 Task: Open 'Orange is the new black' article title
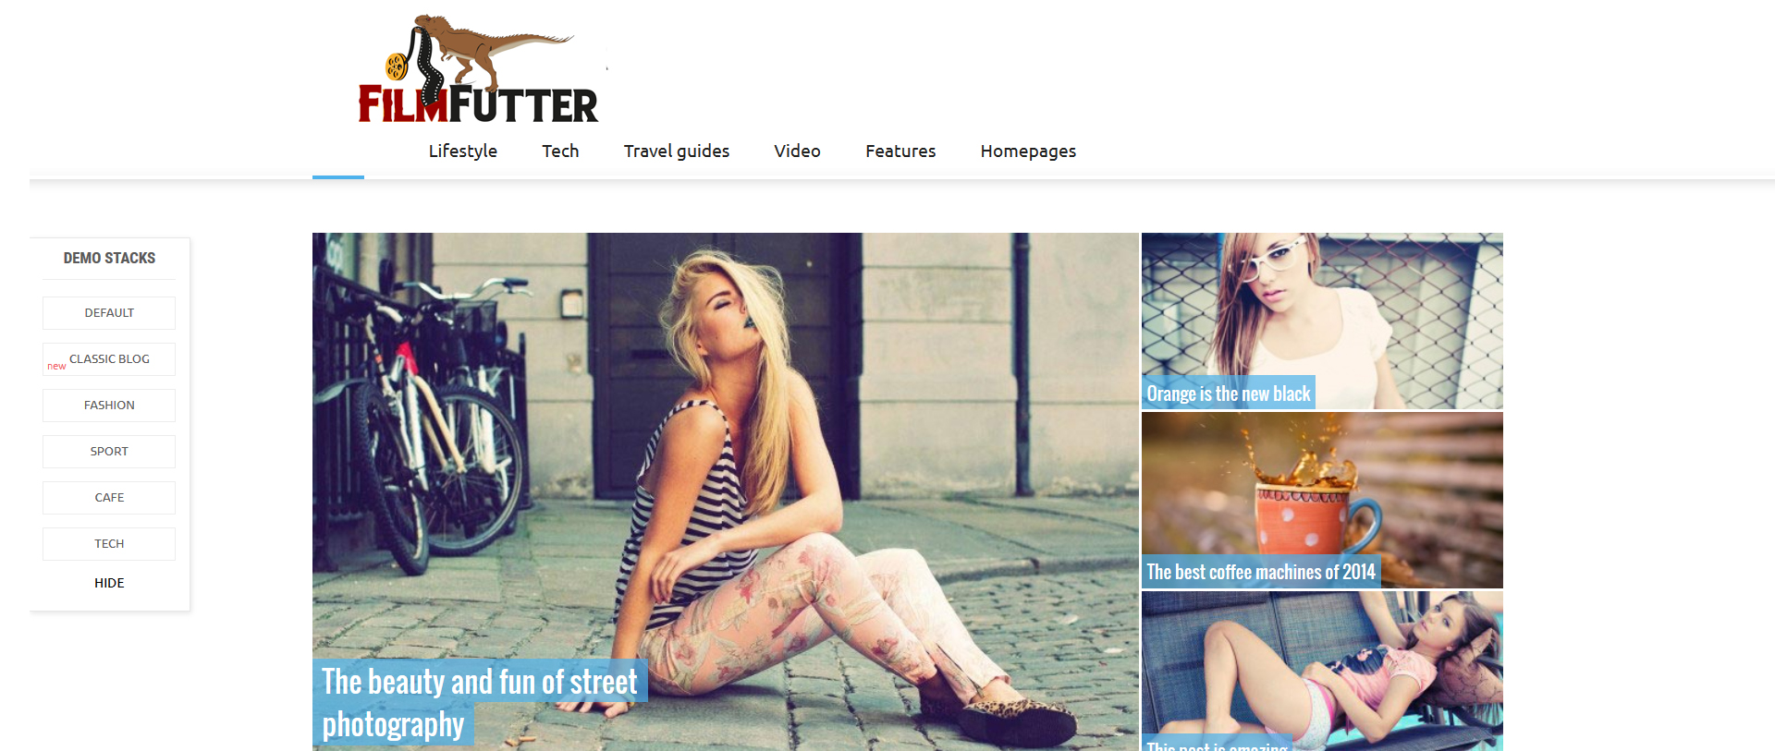point(1228,394)
